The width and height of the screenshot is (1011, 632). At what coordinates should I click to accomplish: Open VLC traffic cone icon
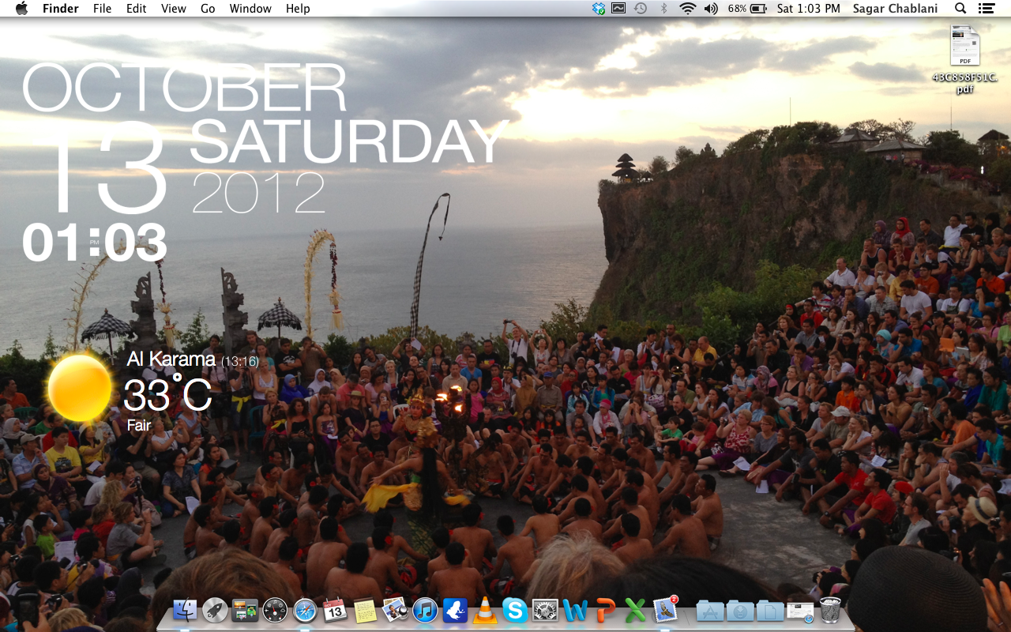tap(485, 610)
